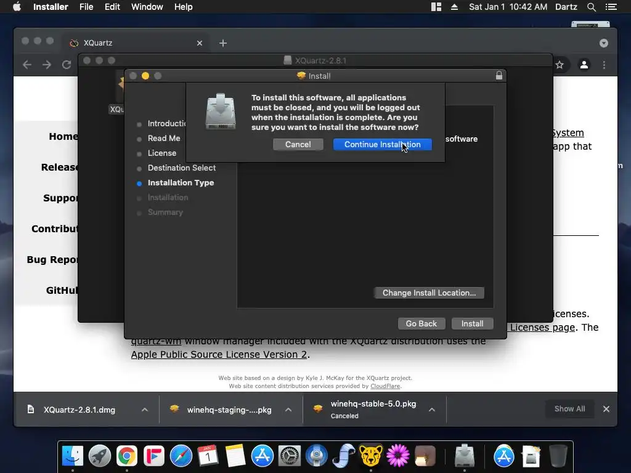Open Google Chrome from the Dock
631x473 pixels.
pos(127,456)
